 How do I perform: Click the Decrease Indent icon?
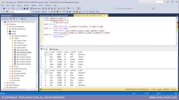click(91, 12)
